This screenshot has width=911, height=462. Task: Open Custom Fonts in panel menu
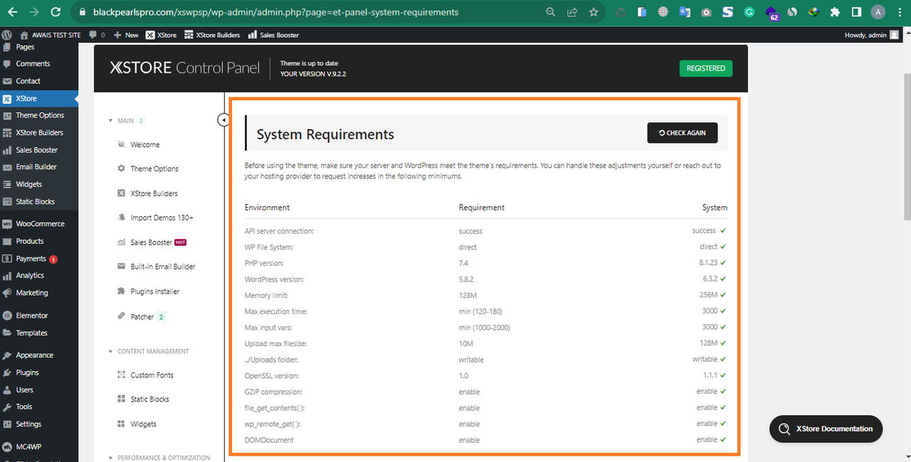point(152,375)
